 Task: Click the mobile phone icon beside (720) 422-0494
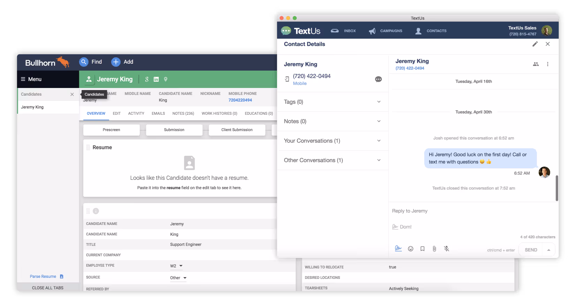(287, 79)
